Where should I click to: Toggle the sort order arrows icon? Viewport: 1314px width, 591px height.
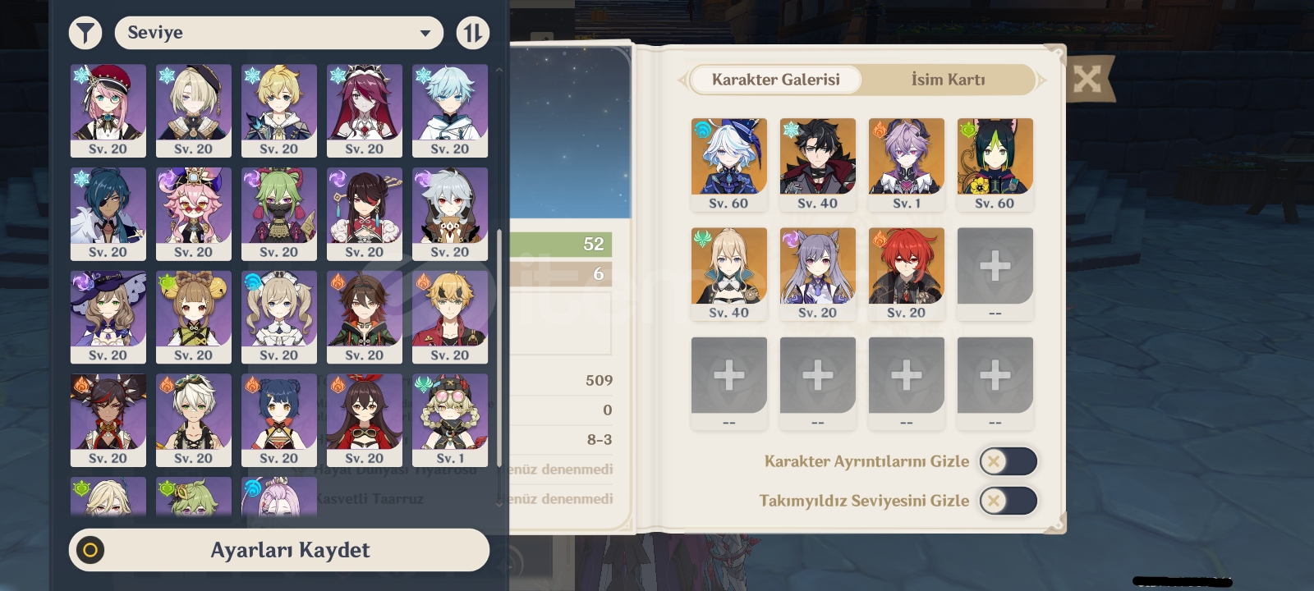[472, 33]
